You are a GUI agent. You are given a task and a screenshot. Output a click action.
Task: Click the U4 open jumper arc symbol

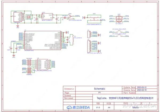[119, 31]
